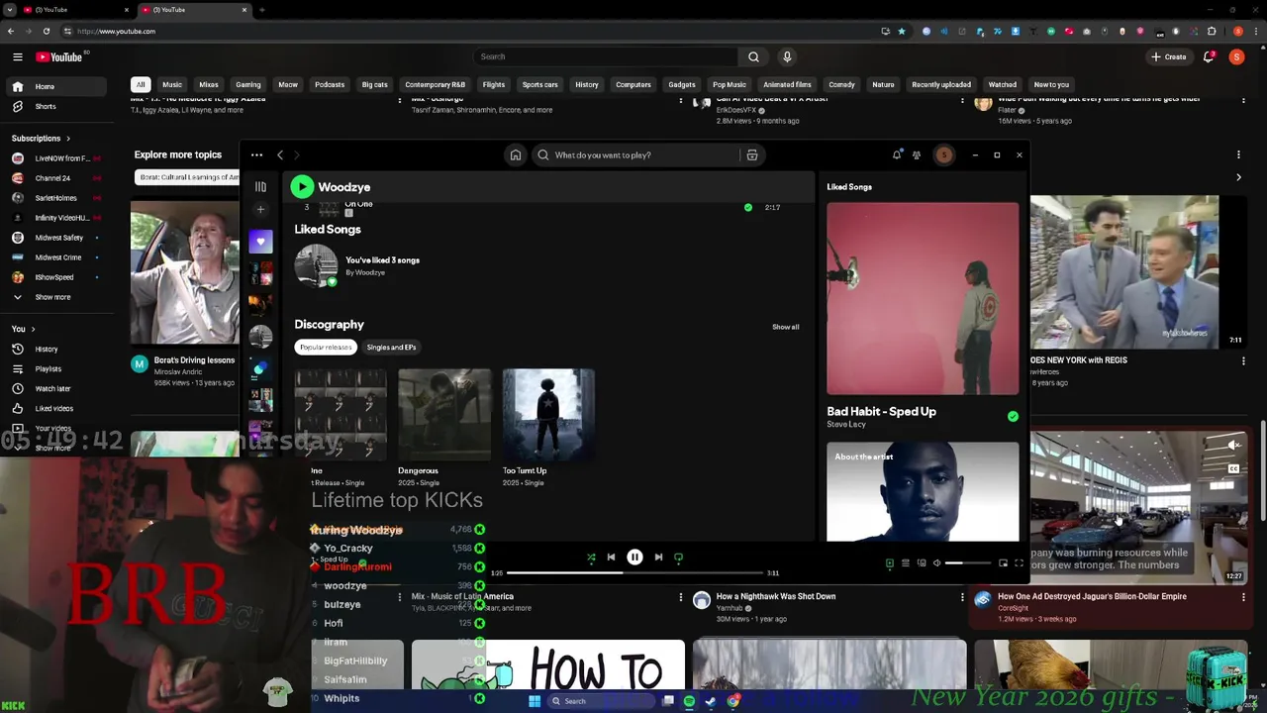Start YouTube voice search microphone
The width and height of the screenshot is (1267, 713).
point(787,56)
